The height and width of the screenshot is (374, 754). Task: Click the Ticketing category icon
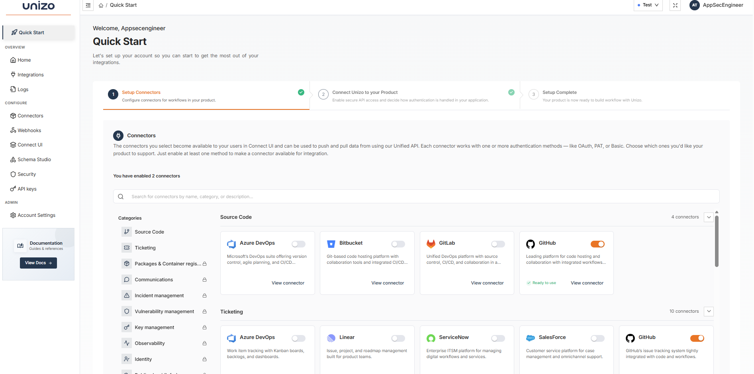pos(127,247)
